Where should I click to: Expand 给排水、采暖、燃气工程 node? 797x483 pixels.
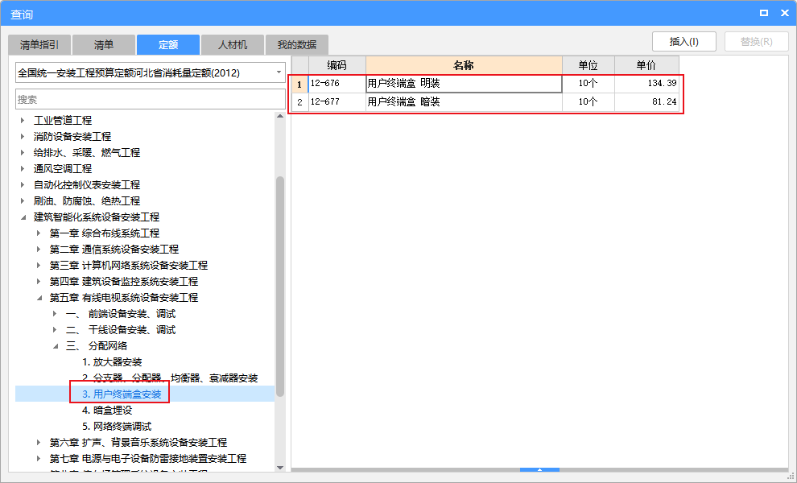[23, 152]
